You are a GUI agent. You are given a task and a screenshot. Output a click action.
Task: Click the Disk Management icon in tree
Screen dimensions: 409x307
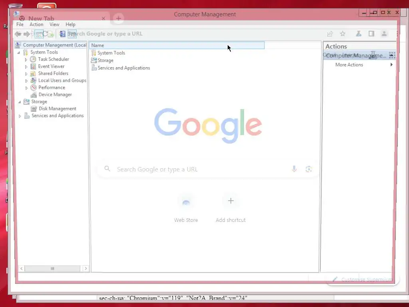pyautogui.click(x=34, y=109)
